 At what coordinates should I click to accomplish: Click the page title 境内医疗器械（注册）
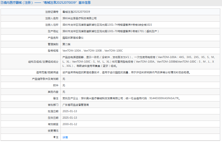point(18,3)
